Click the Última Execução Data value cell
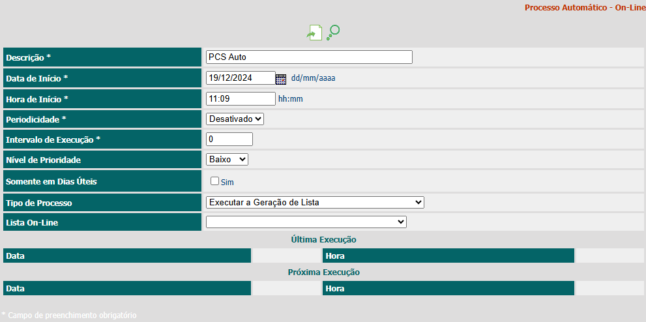Viewport: 646px width, 322px height. tap(286, 256)
